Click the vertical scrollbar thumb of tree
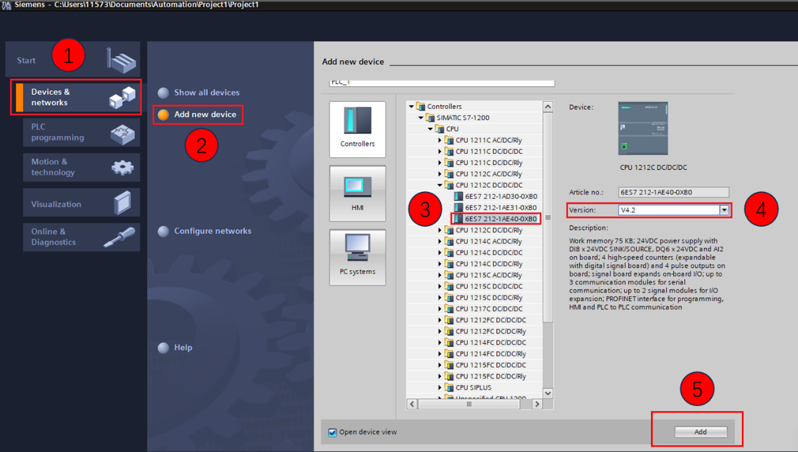The height and width of the screenshot is (452, 798). [x=547, y=217]
